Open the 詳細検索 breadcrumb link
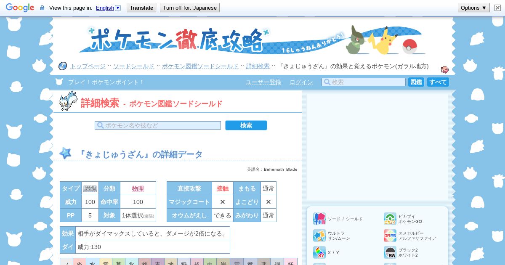Screen dimensions: 505x265 [258, 66]
